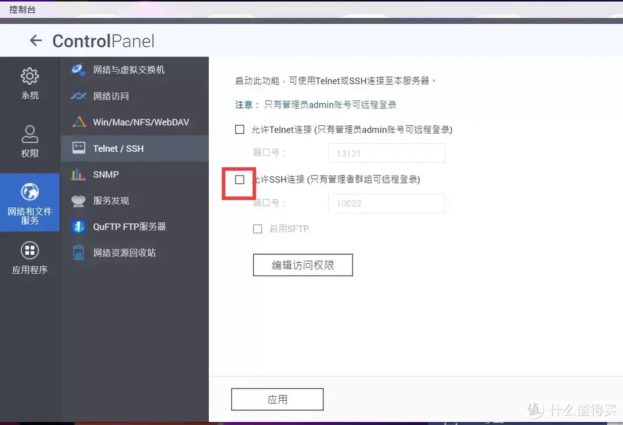The width and height of the screenshot is (623, 425).
Task: Click the Telnet port number field showing 13131
Action: (386, 153)
